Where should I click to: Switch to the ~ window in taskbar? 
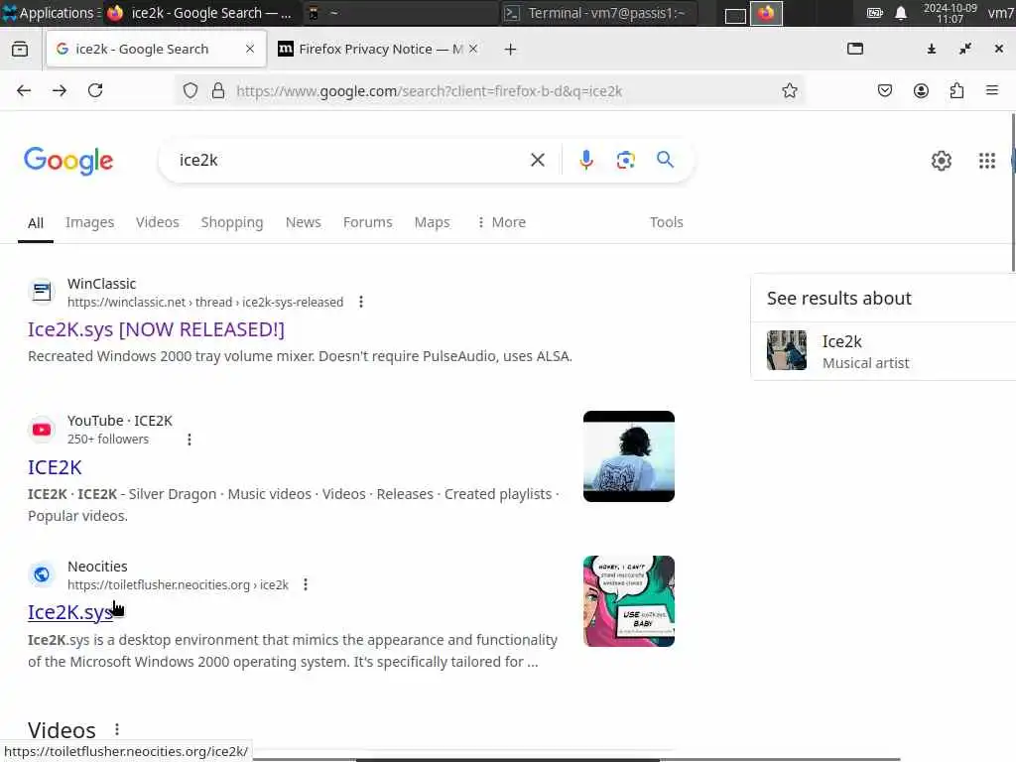pos(399,13)
